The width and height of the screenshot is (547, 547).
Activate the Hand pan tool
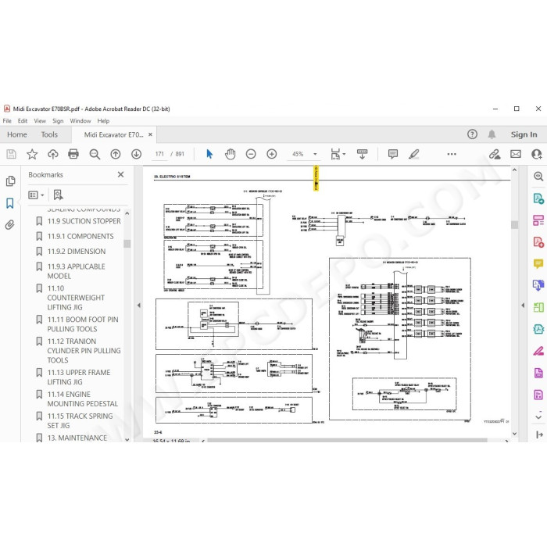[x=230, y=154]
